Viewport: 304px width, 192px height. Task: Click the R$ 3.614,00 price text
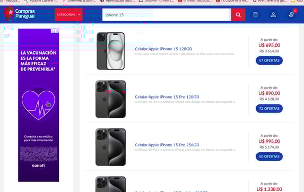(270, 51)
